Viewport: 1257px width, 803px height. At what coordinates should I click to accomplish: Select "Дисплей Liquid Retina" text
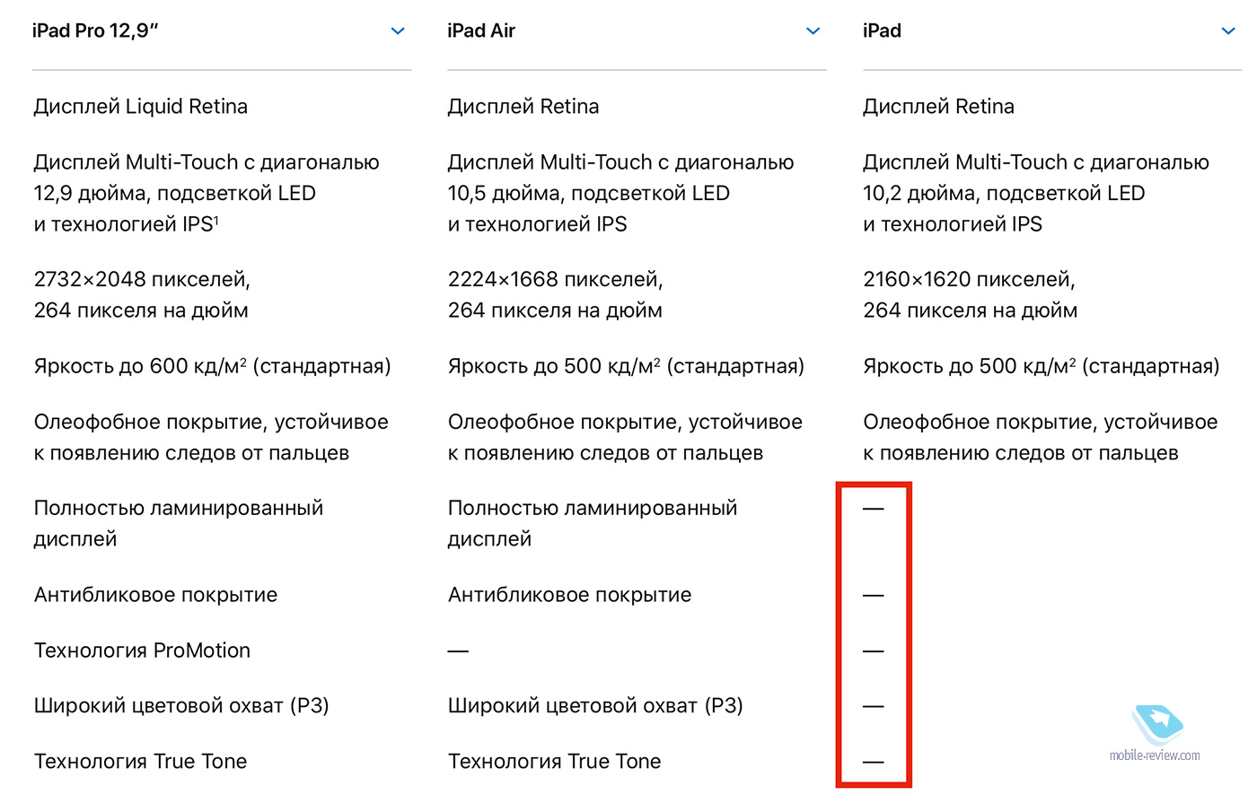point(141,107)
